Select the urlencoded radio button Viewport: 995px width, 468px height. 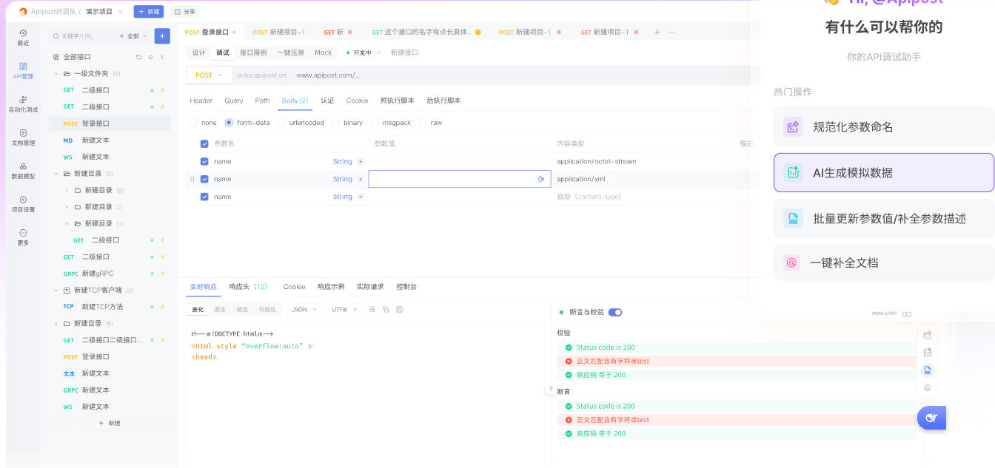(x=282, y=123)
